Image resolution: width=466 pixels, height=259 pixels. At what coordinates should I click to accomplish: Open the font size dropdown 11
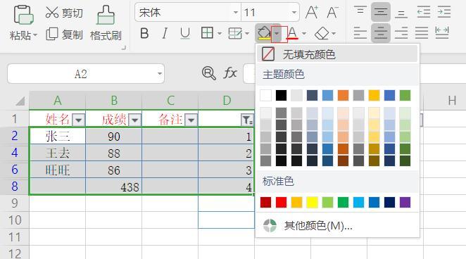coord(294,13)
